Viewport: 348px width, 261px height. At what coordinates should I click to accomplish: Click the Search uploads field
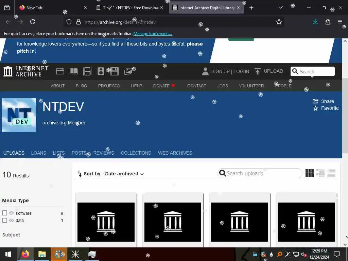click(260, 173)
